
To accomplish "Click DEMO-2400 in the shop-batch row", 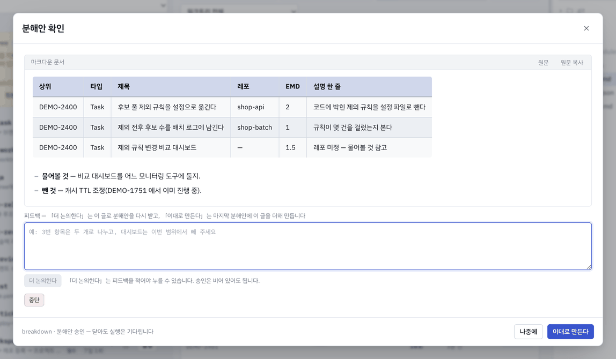I will 58,128.
